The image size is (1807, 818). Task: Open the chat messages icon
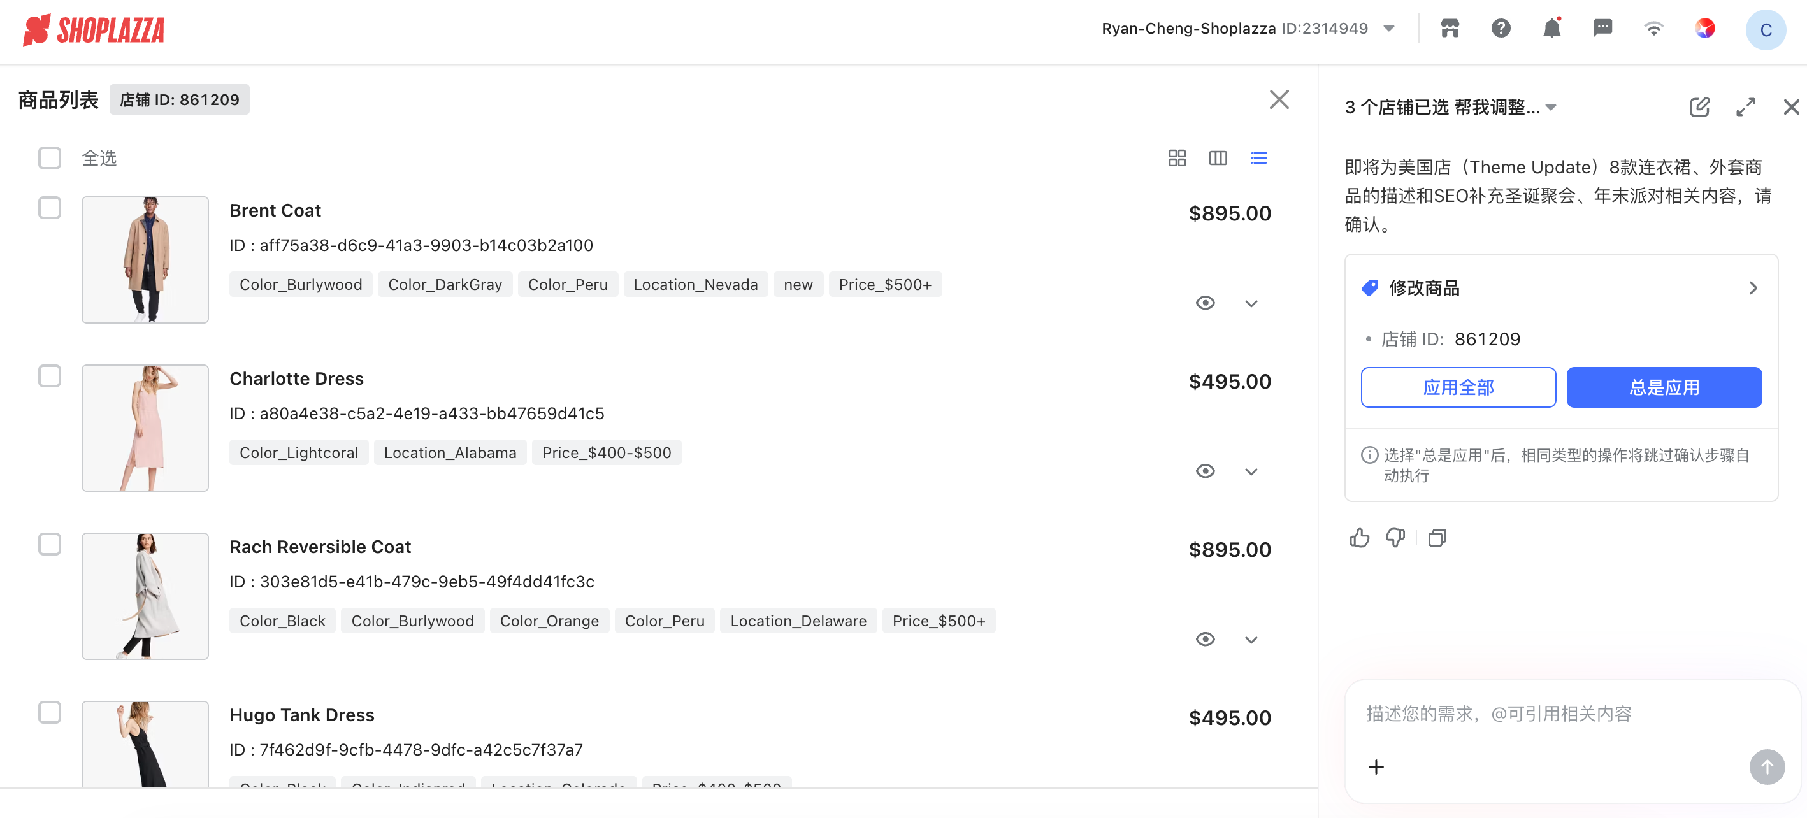1603,29
